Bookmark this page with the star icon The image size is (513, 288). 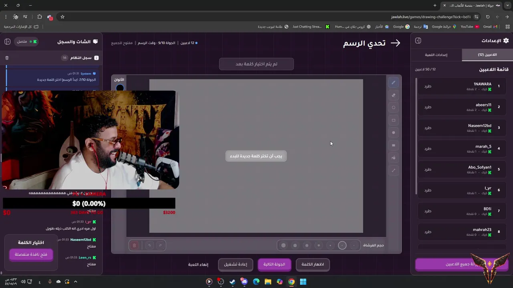63,17
